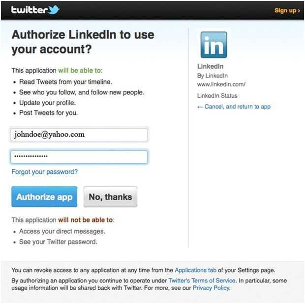The width and height of the screenshot is (305, 304).
Task: Click the LinkedIn Status text
Action: [x=217, y=96]
